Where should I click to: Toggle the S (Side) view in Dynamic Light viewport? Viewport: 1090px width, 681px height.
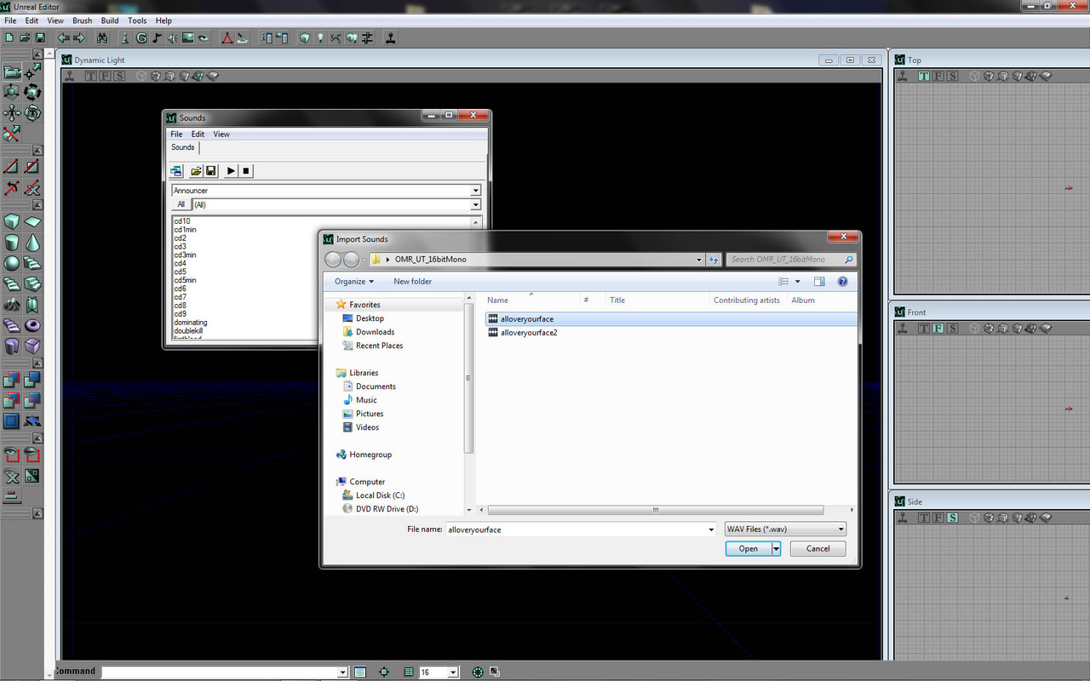[119, 76]
